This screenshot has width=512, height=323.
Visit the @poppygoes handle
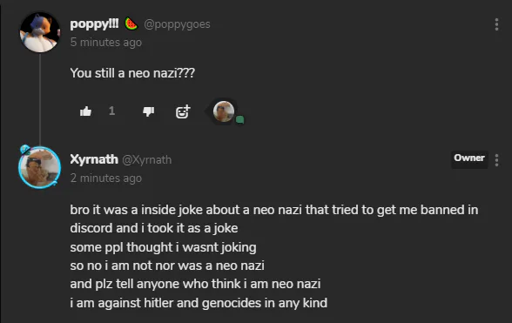click(x=177, y=24)
